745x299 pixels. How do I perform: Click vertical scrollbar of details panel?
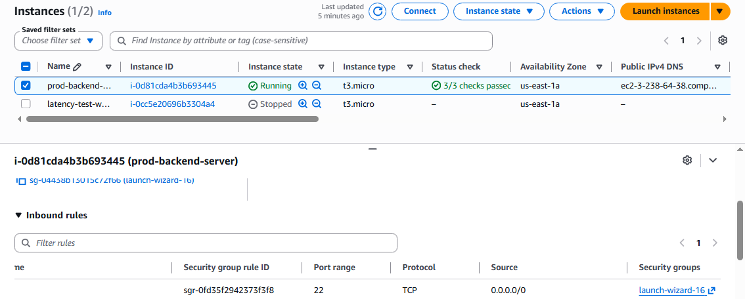[x=740, y=229]
